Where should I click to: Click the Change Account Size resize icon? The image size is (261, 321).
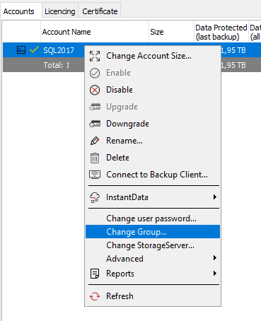coord(95,56)
